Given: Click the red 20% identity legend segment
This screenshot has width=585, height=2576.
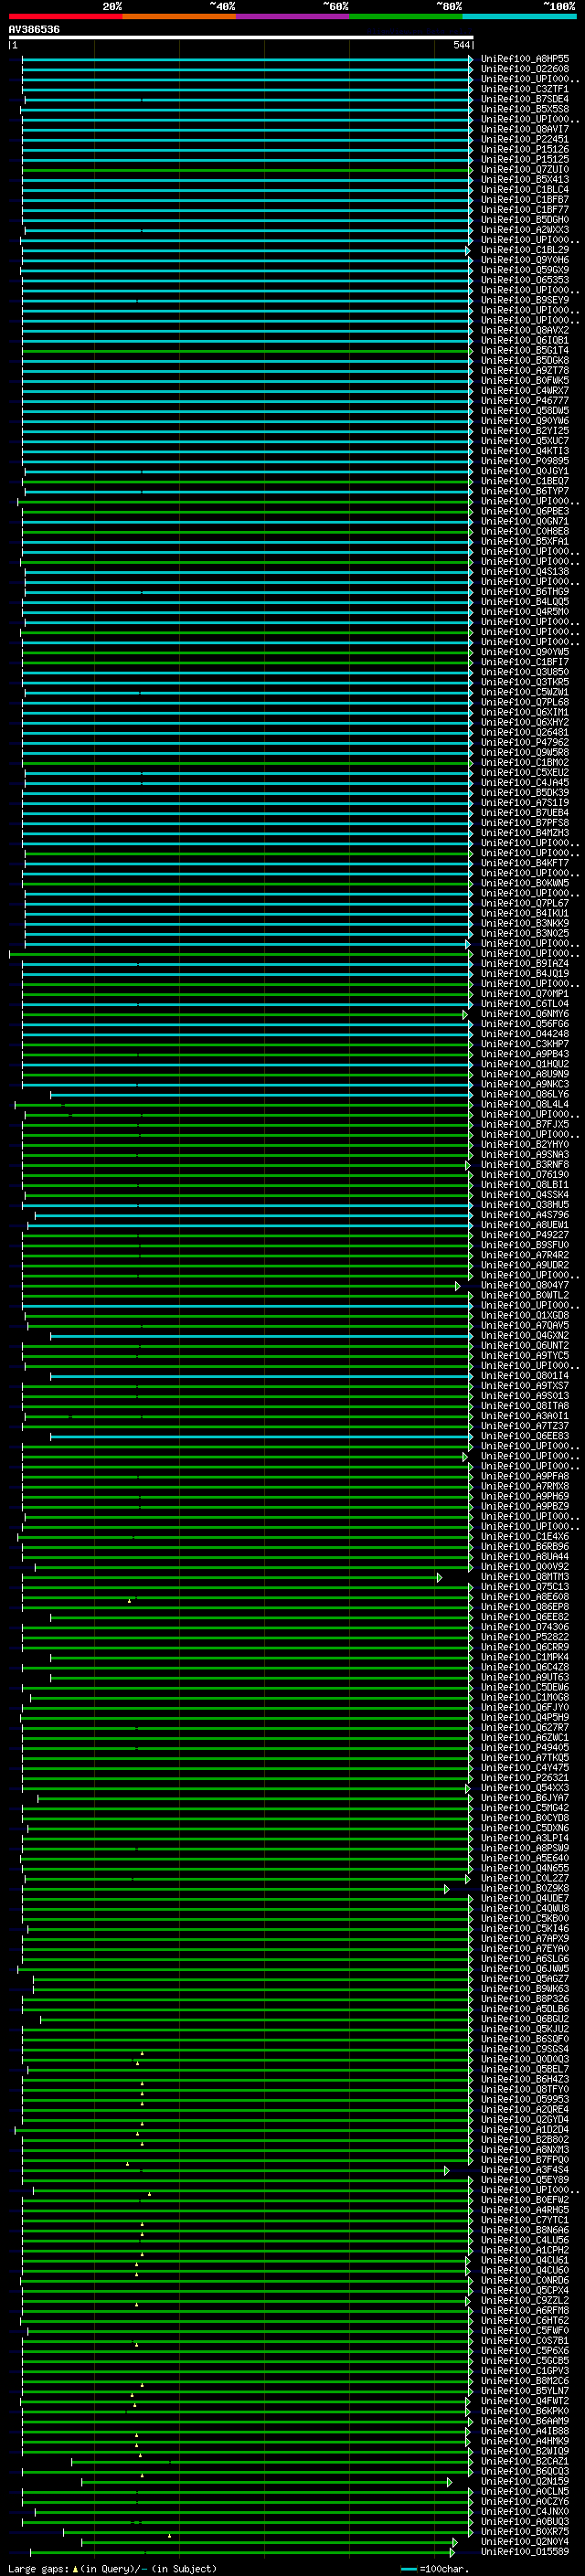Looking at the screenshot, I should (x=65, y=16).
